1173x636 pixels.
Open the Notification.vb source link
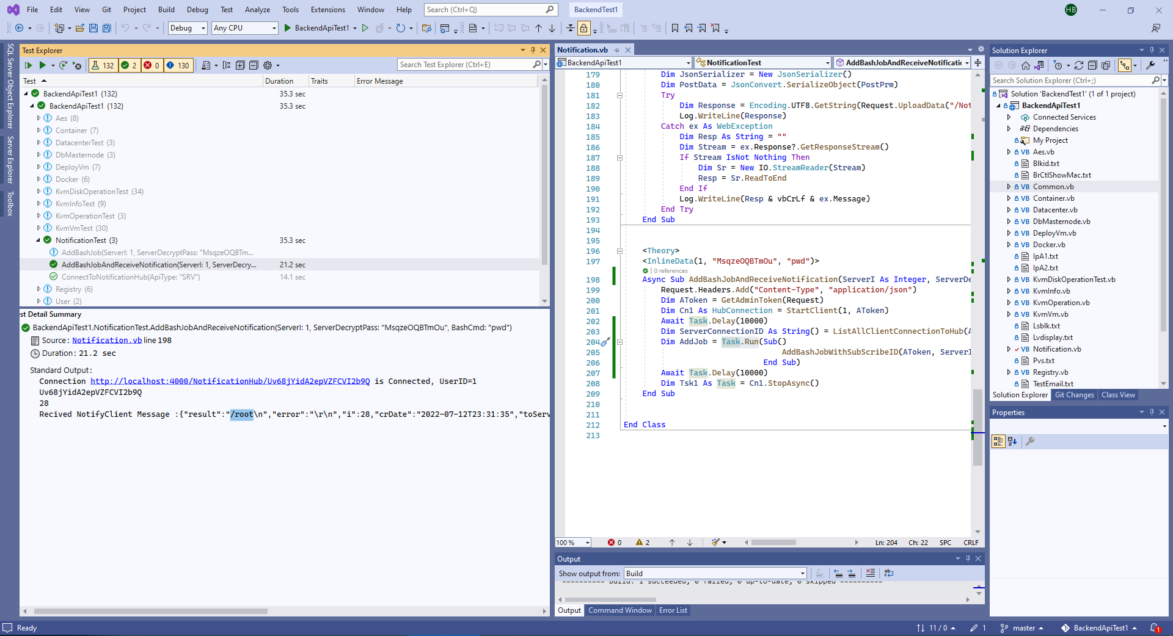point(107,341)
